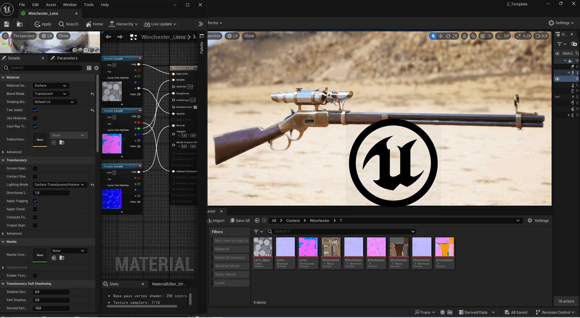Viewport: 580px width, 318px height.
Task: Navigate forward in material graph
Action: pyautogui.click(x=120, y=37)
